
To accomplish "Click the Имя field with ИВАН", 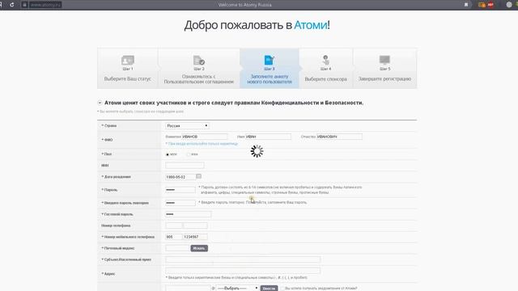I will pyautogui.click(x=268, y=137).
